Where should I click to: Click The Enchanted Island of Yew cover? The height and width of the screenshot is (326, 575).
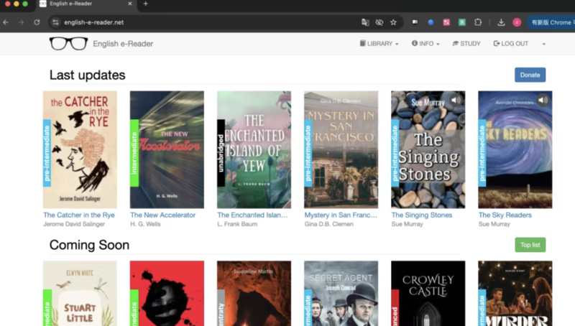click(254, 149)
